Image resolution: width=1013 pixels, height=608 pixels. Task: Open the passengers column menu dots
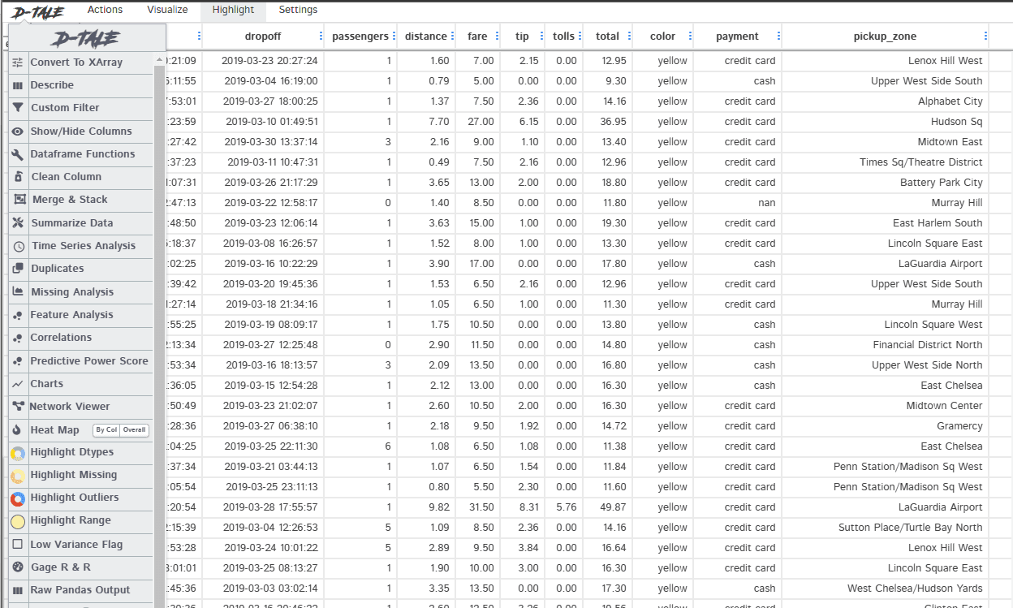[395, 37]
